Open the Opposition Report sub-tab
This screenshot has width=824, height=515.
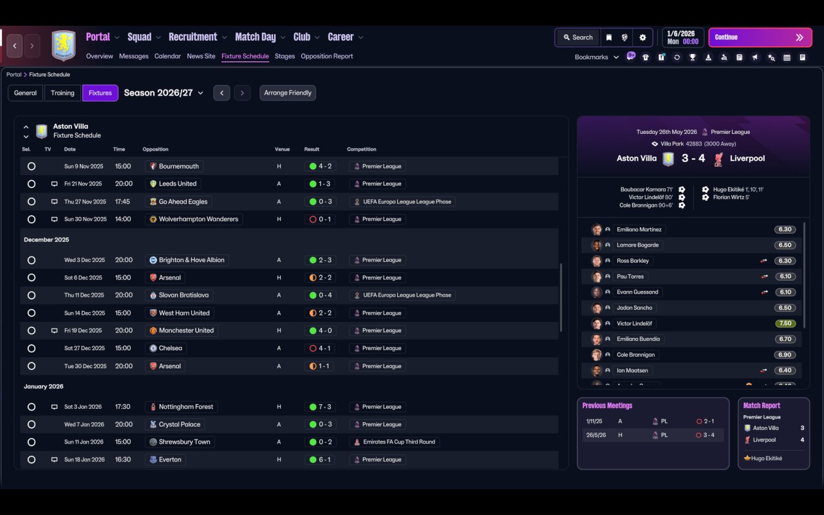tap(327, 57)
